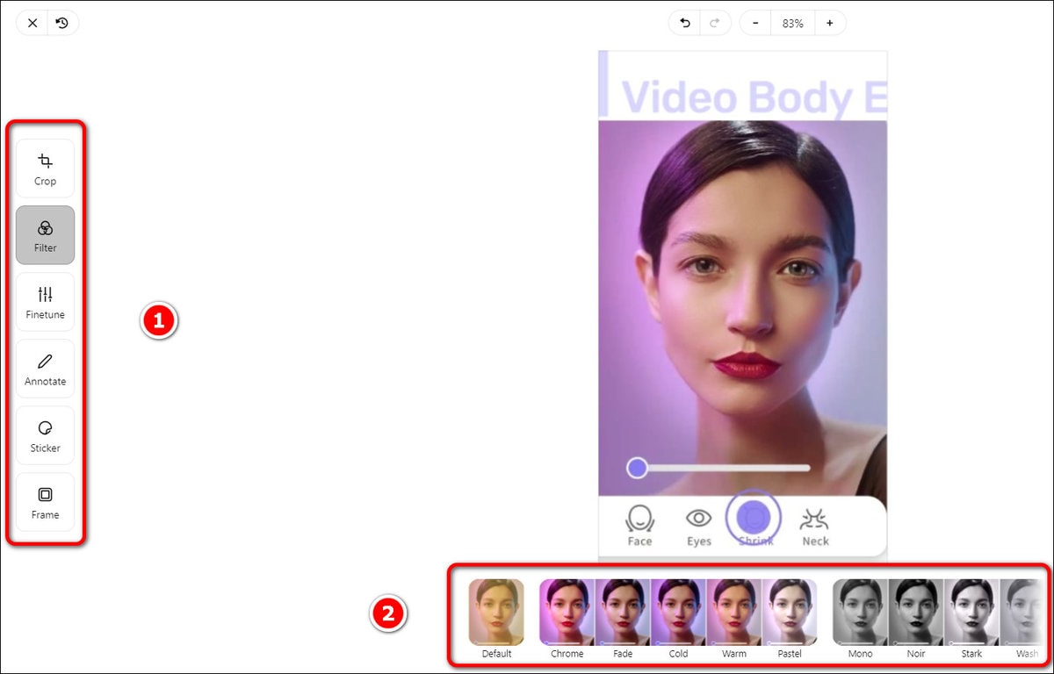The height and width of the screenshot is (674, 1054).
Task: Open the Annotate tool
Action: (46, 369)
